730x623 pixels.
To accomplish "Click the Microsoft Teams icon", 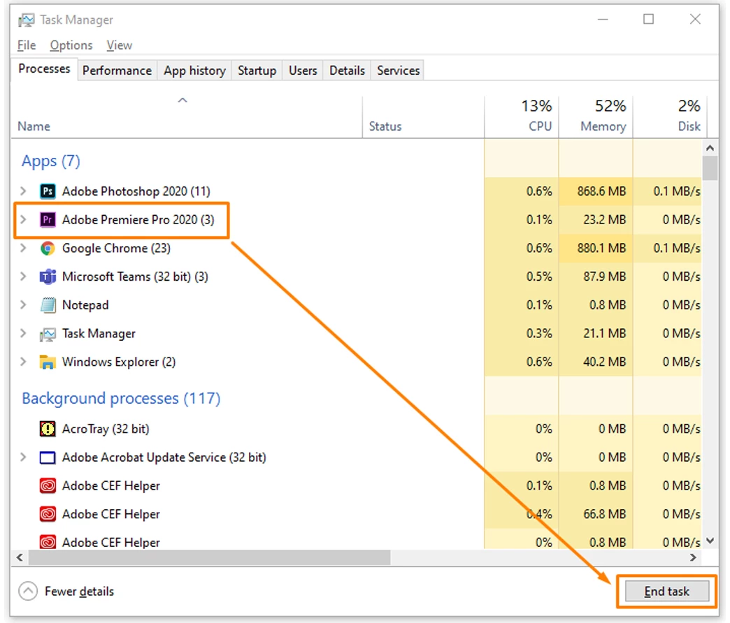I will coord(48,277).
